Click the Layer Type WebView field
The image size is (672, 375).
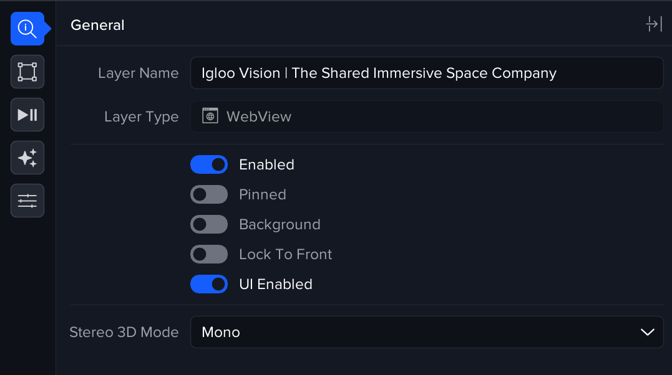click(x=426, y=116)
